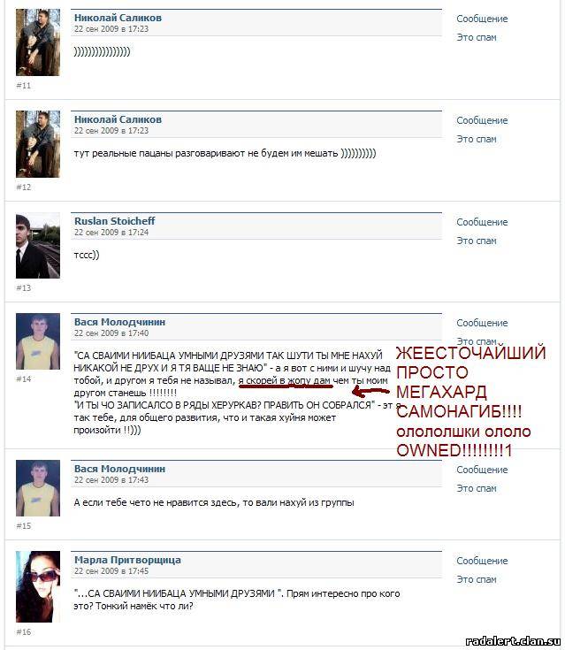Open Вася Молодчинин name link at 17:40

coord(119,322)
